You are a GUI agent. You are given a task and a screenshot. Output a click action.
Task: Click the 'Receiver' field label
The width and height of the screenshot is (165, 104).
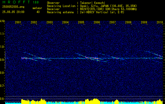53,9
